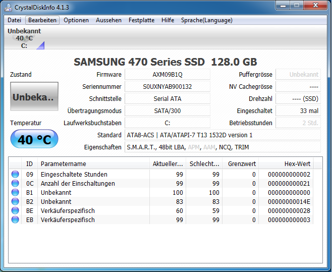Image resolution: width=332 pixels, height=272 pixels.
Task: Click the CrystalDiskInfo title bar icon
Action: pos(8,8)
